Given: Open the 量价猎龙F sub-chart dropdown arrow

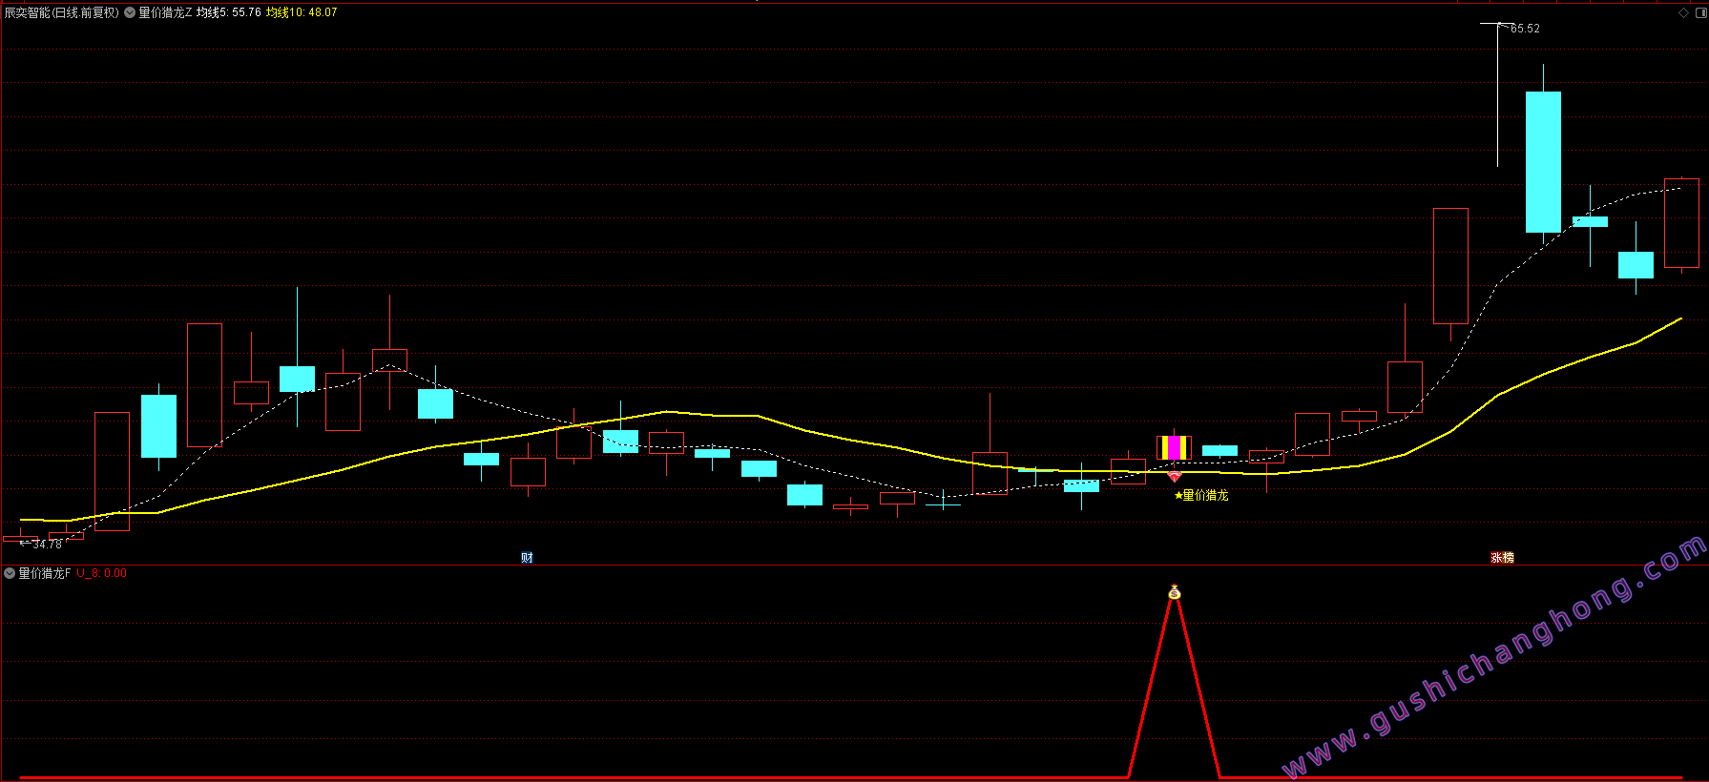Looking at the screenshot, I should coord(10,573).
